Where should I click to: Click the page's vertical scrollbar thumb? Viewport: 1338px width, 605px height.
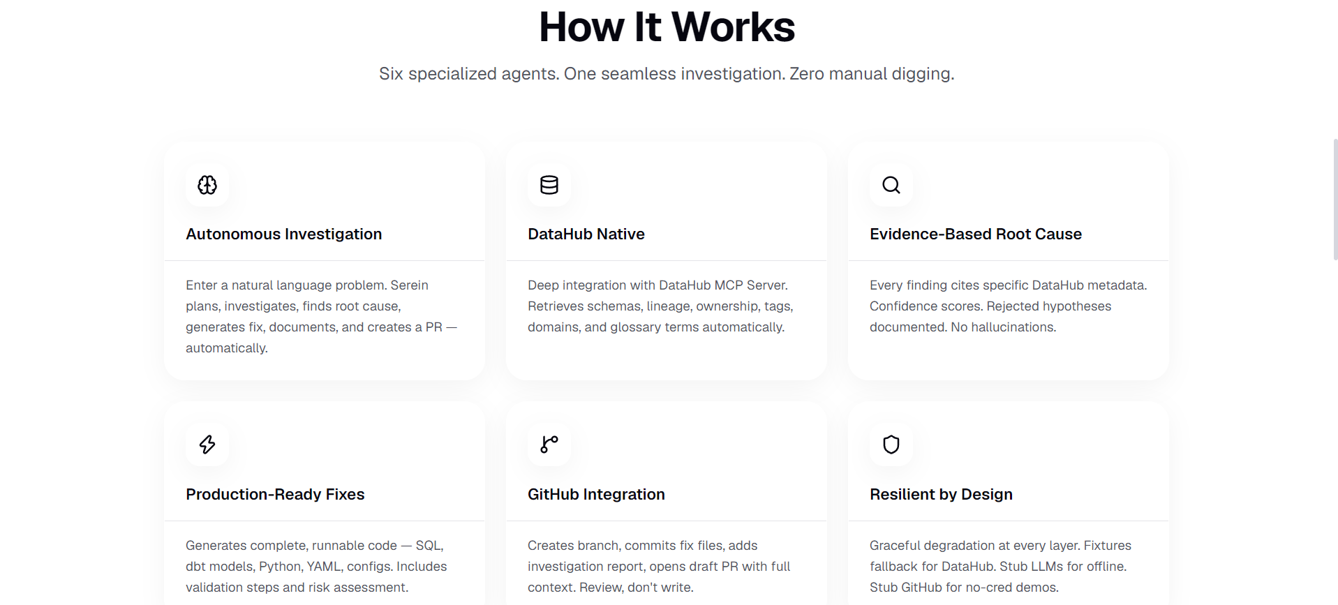coord(1335,199)
